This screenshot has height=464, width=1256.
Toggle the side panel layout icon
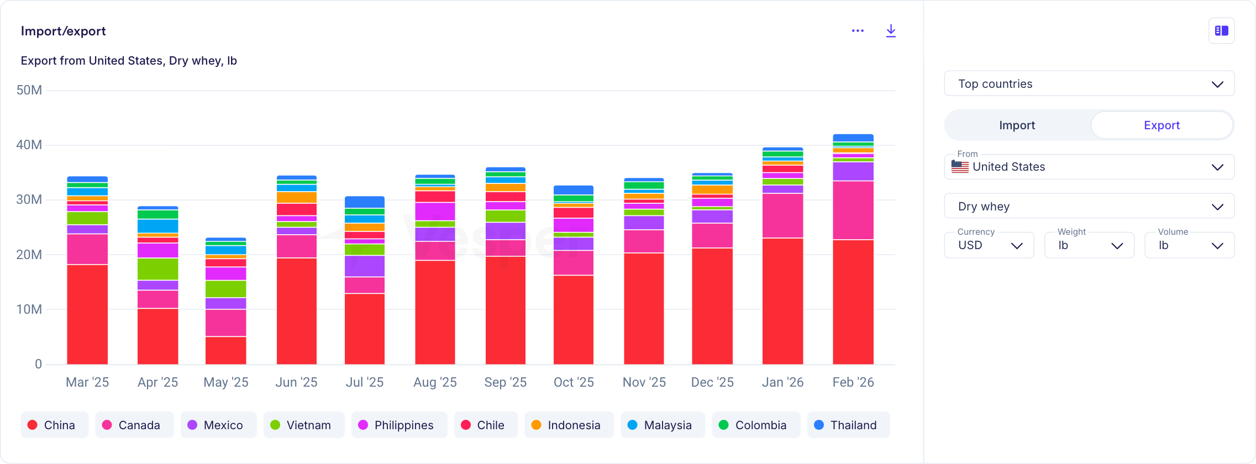[1221, 31]
